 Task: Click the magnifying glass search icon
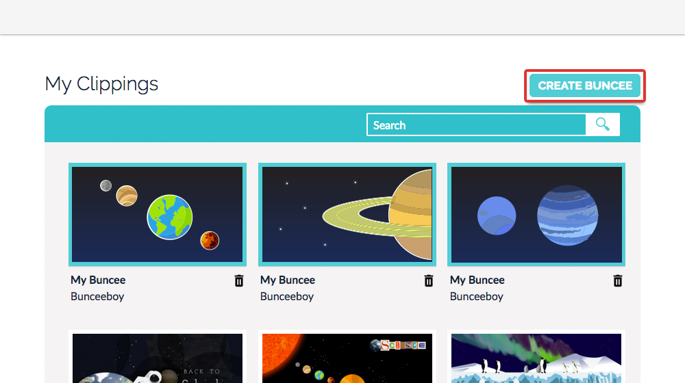coord(602,124)
